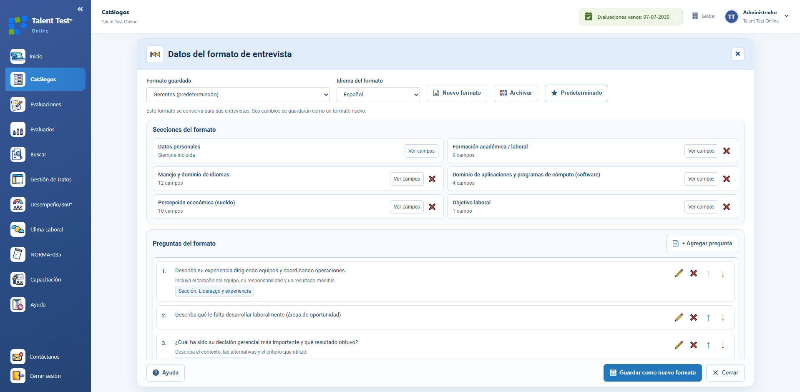The image size is (800, 392).
Task: Move question 2 up with the blue arrow
Action: (x=708, y=318)
